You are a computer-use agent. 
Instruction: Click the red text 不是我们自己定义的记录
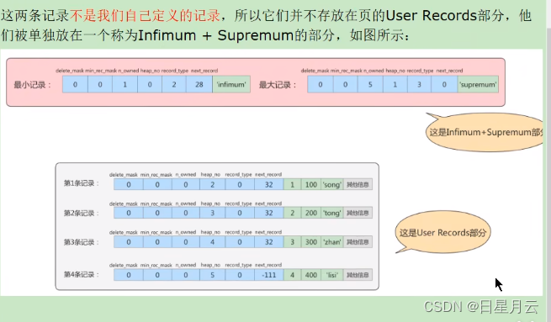pos(145,16)
